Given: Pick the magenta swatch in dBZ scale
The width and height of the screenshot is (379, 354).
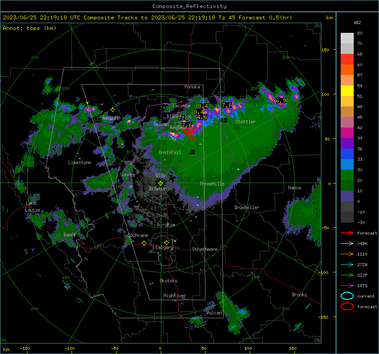Looking at the screenshot, I should pos(347,133).
